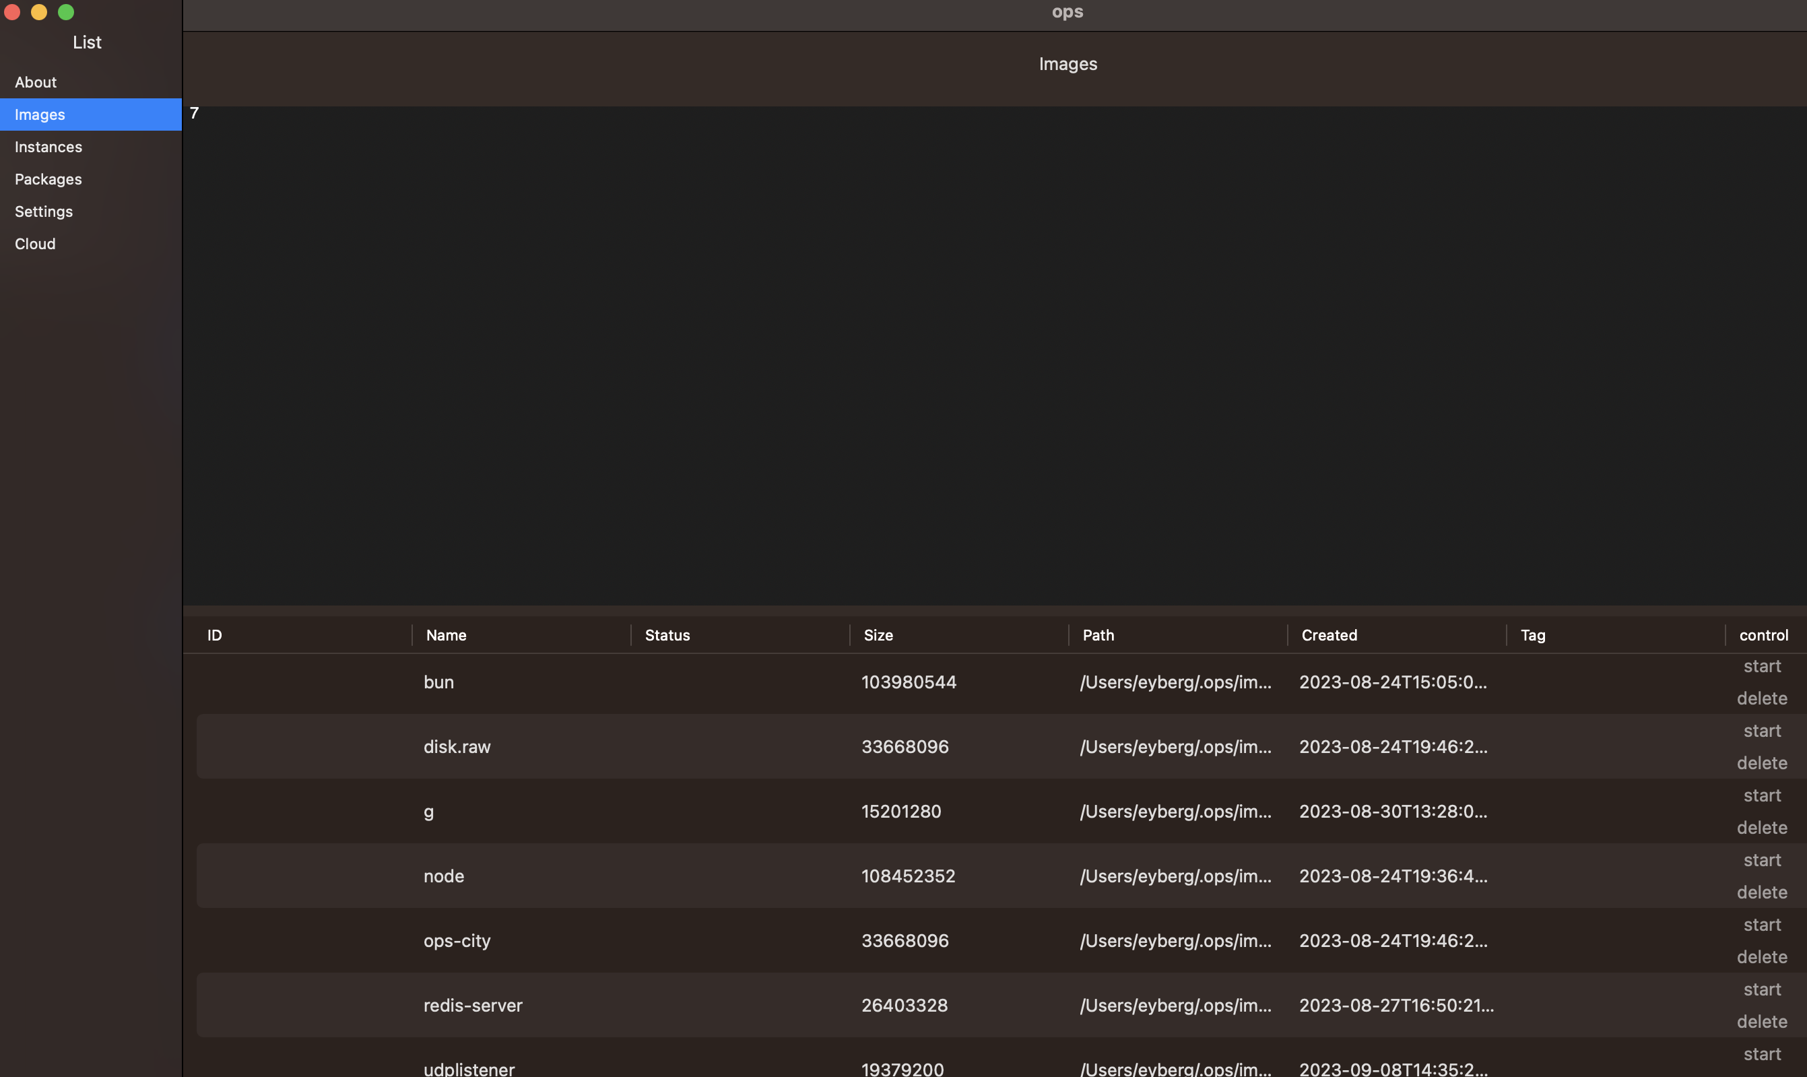Click created date 2023-08-30T13:28:0...
Image resolution: width=1807 pixels, height=1077 pixels.
(x=1393, y=812)
